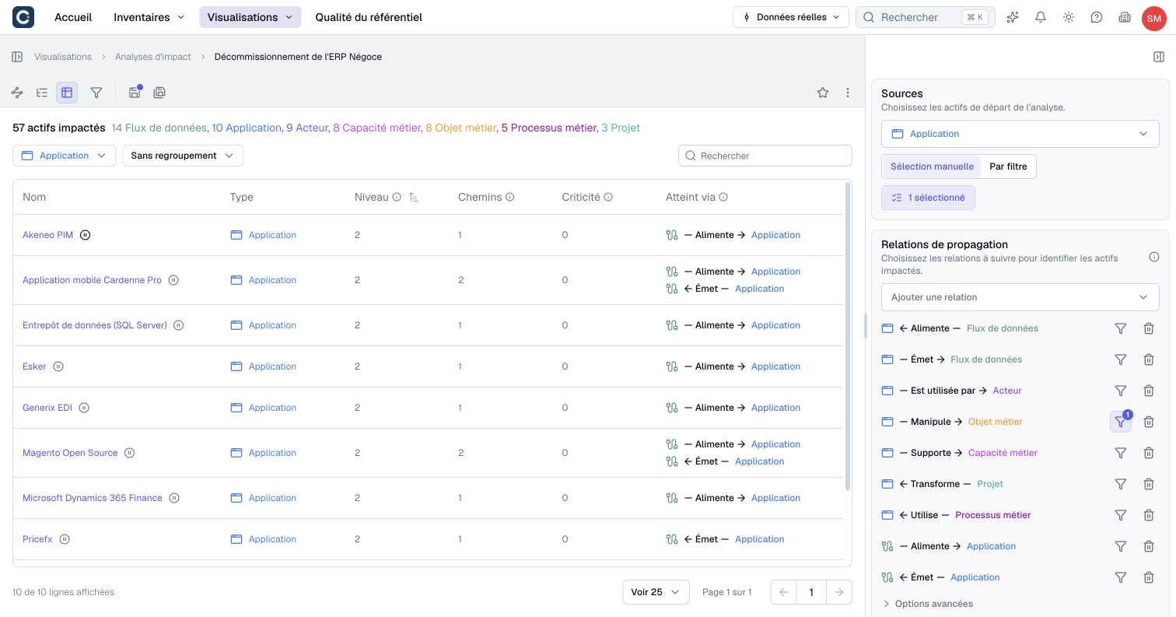
Task: Switch to 'Par filtre' selection mode
Action: 1008,167
